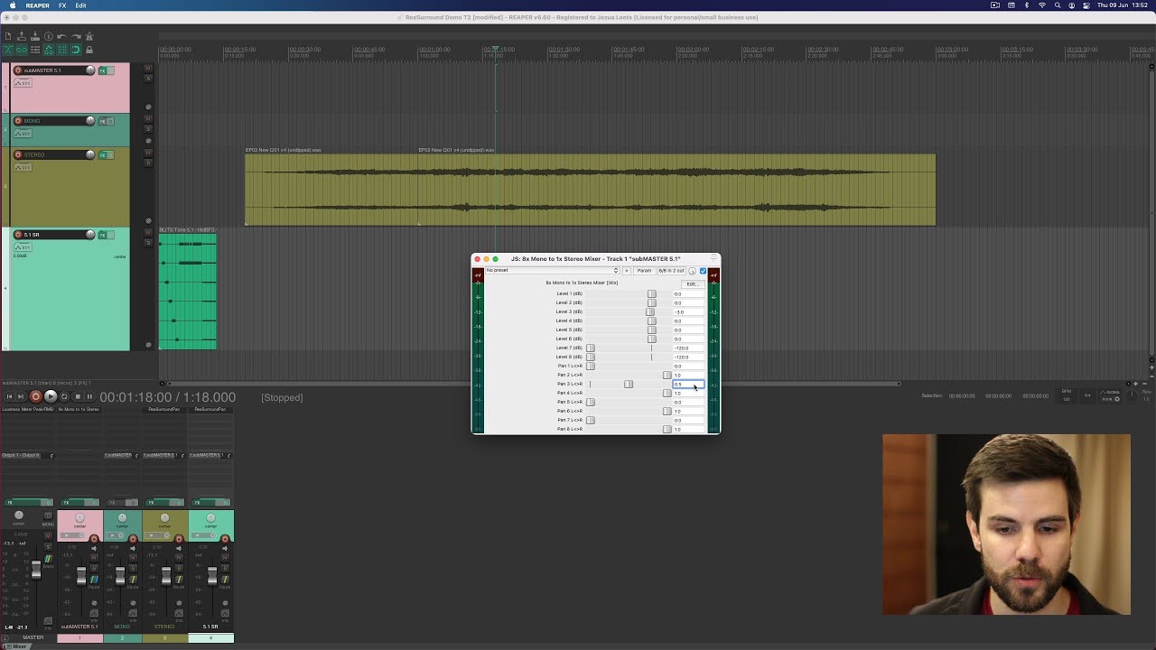Select mixer strip tab 1 for subMASTER 5.1
Image resolution: width=1156 pixels, height=650 pixels.
pos(79,638)
